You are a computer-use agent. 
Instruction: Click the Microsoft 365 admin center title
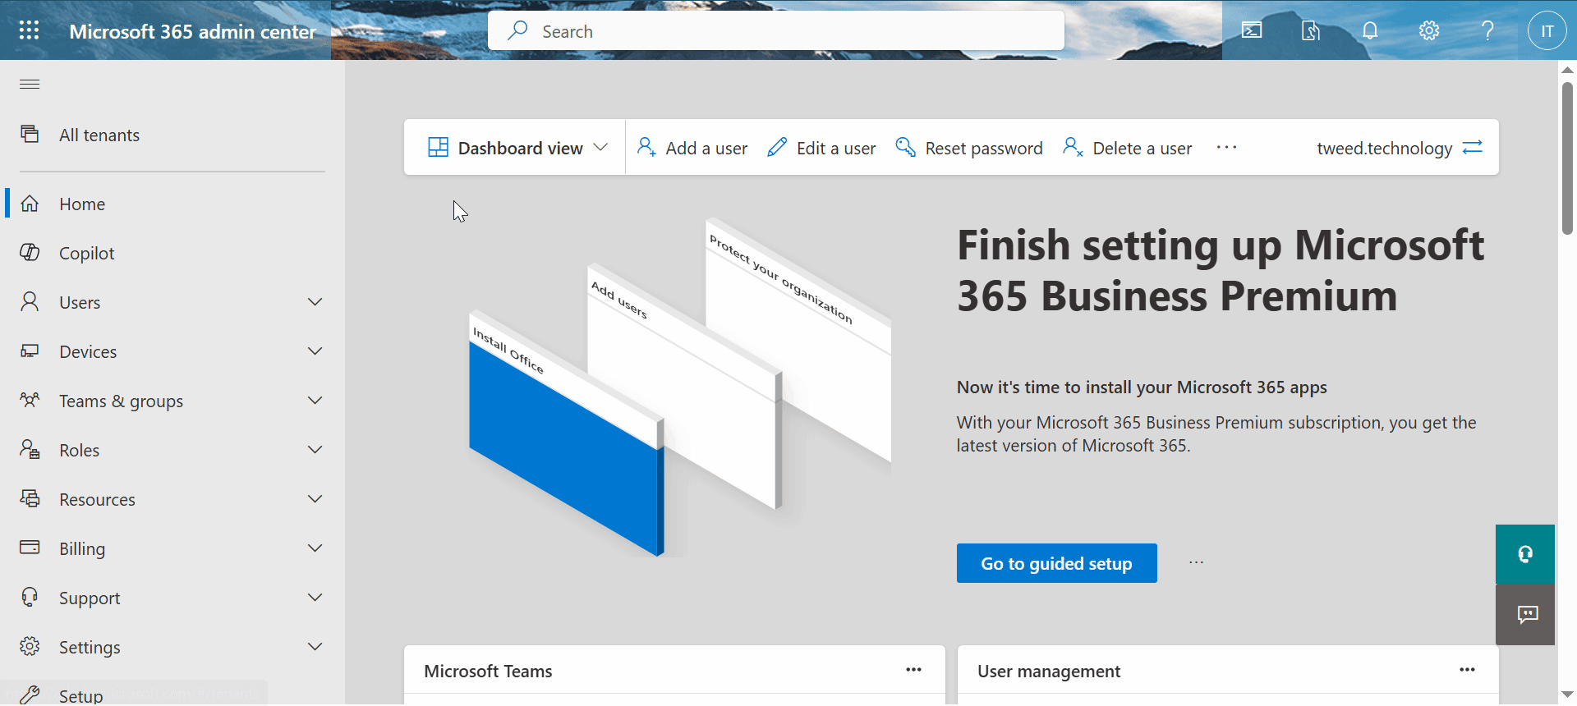pos(192,31)
